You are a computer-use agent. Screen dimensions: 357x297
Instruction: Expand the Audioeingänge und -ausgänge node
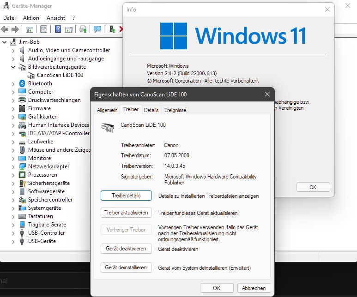pos(13,59)
